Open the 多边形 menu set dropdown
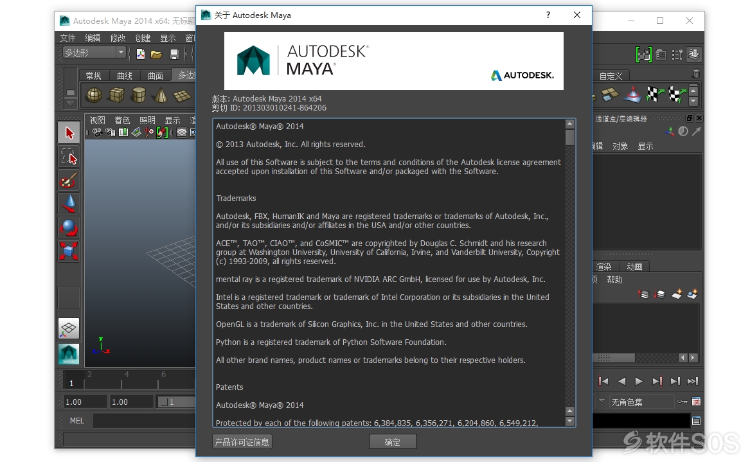The image size is (750, 462). click(x=94, y=52)
